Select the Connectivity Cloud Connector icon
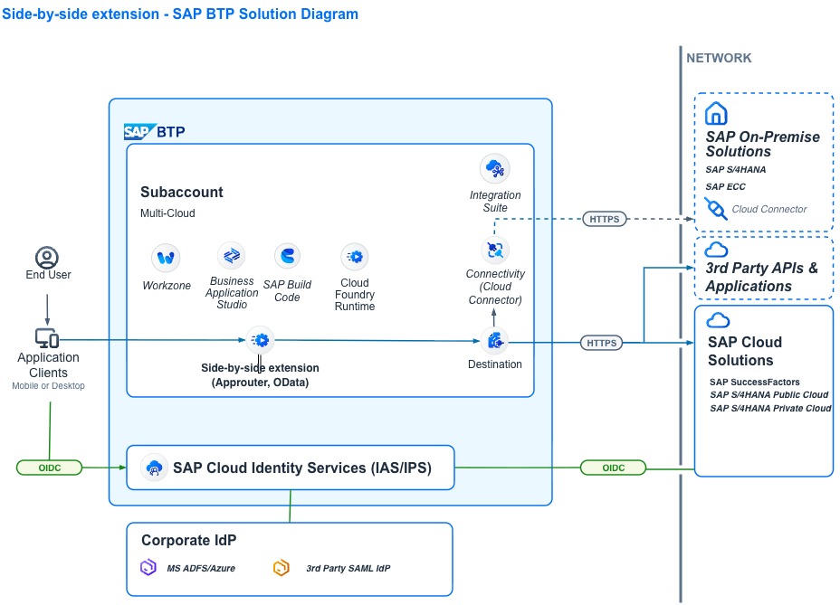Image resolution: width=840 pixels, height=605 pixels. pyautogui.click(x=494, y=250)
